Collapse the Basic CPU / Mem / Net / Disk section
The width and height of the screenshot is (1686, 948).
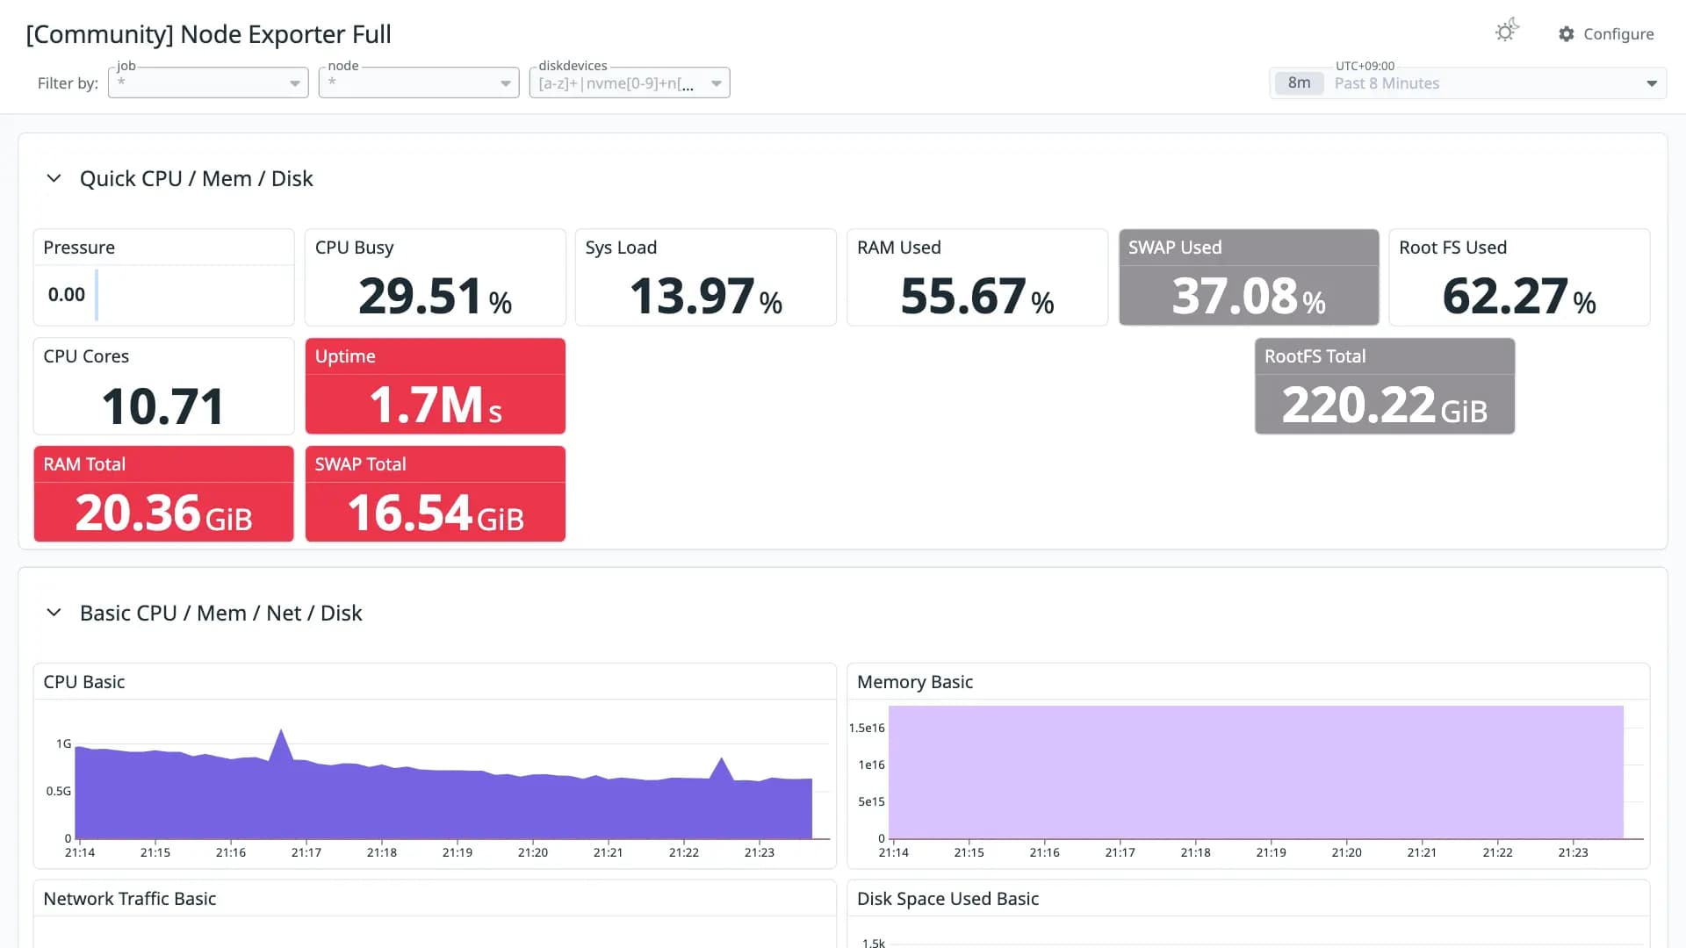pyautogui.click(x=54, y=613)
